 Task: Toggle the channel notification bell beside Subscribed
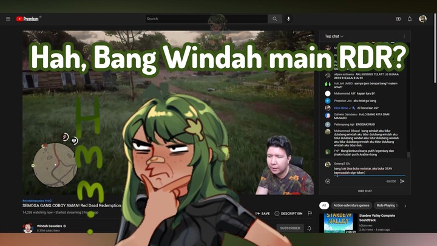(309, 228)
